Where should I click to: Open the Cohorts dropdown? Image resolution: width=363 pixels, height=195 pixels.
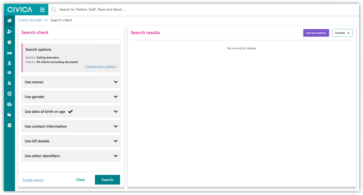(342, 33)
